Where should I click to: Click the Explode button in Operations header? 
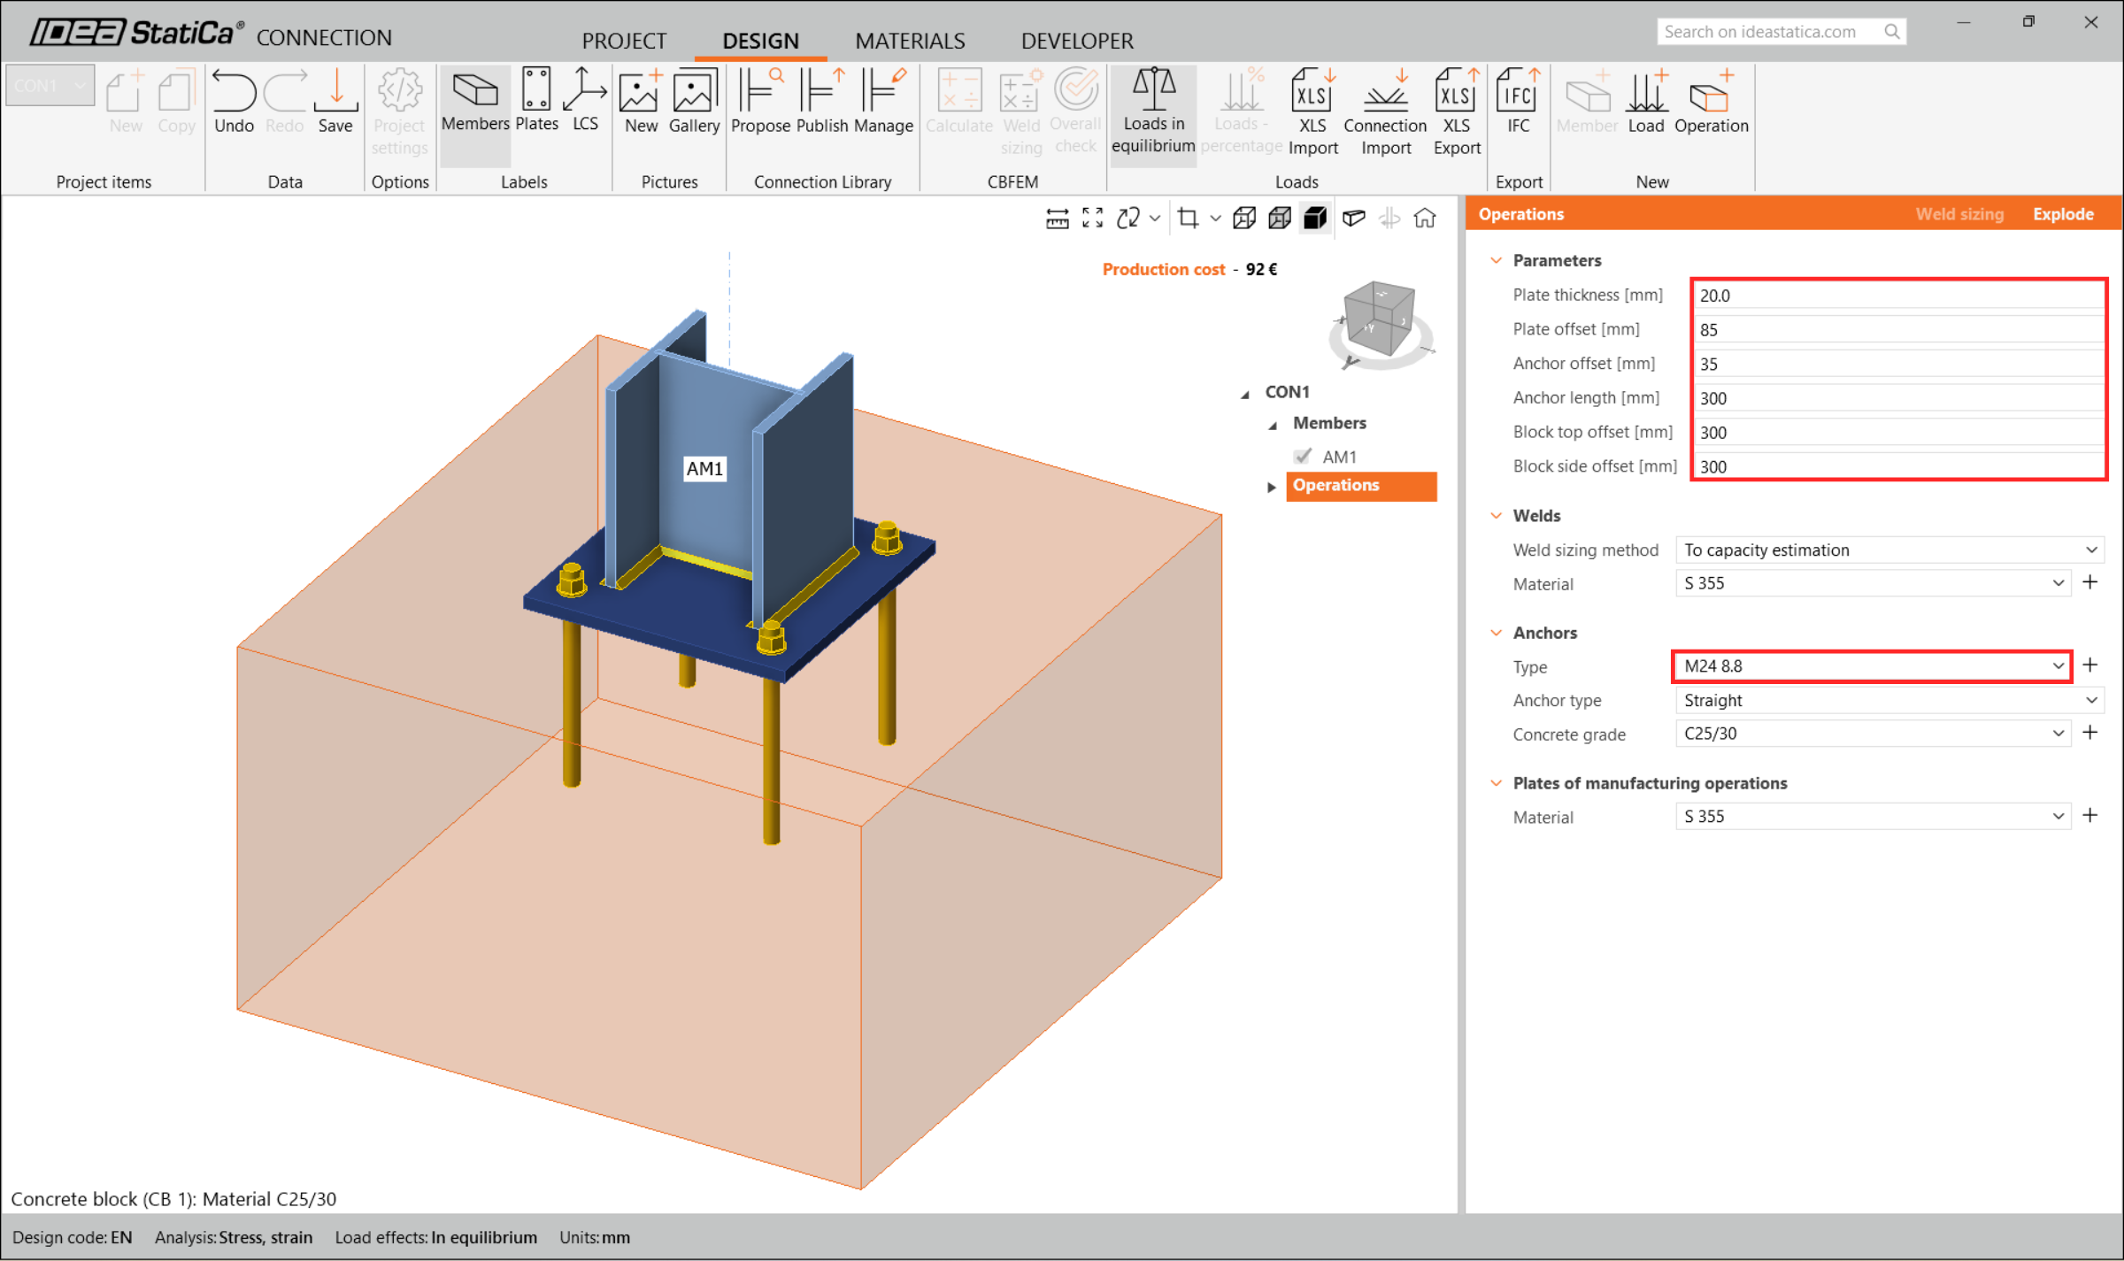pos(2063,214)
